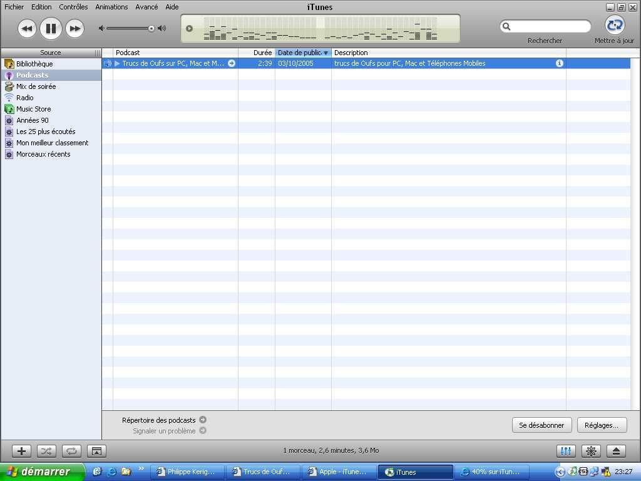Adjust the volume slider knob
This screenshot has width=641, height=481.
point(151,28)
